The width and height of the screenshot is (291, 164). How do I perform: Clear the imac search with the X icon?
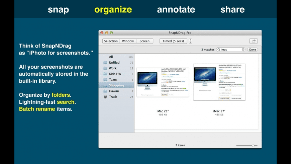[x=243, y=50]
